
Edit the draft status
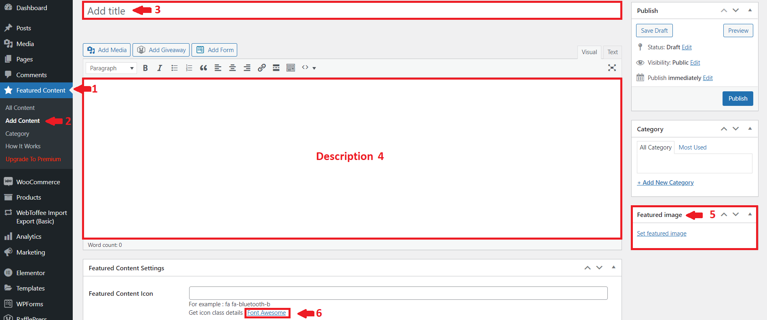687,47
